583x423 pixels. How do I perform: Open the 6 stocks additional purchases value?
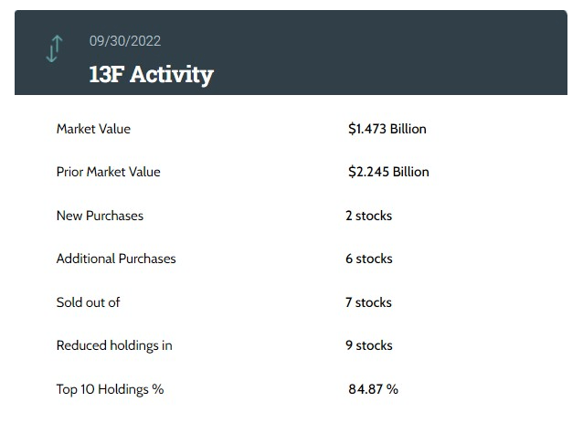(x=369, y=259)
